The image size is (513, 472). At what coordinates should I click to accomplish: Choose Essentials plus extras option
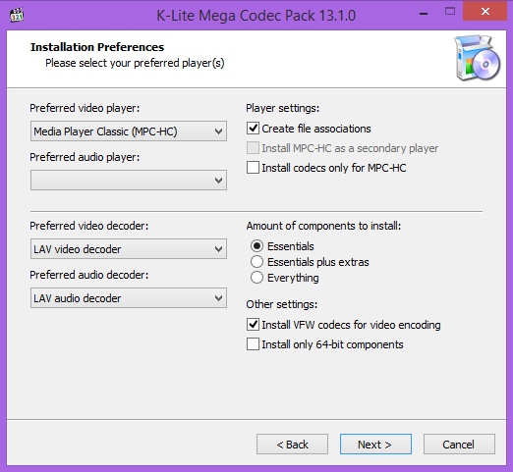pyautogui.click(x=256, y=262)
